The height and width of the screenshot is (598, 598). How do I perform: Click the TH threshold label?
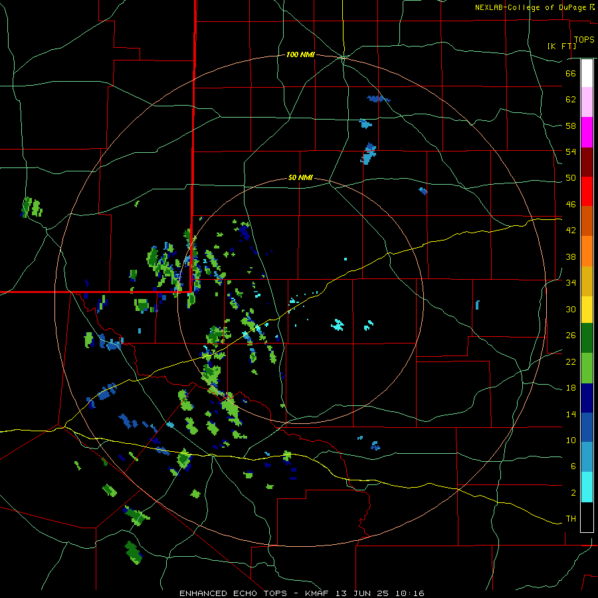[x=571, y=519]
